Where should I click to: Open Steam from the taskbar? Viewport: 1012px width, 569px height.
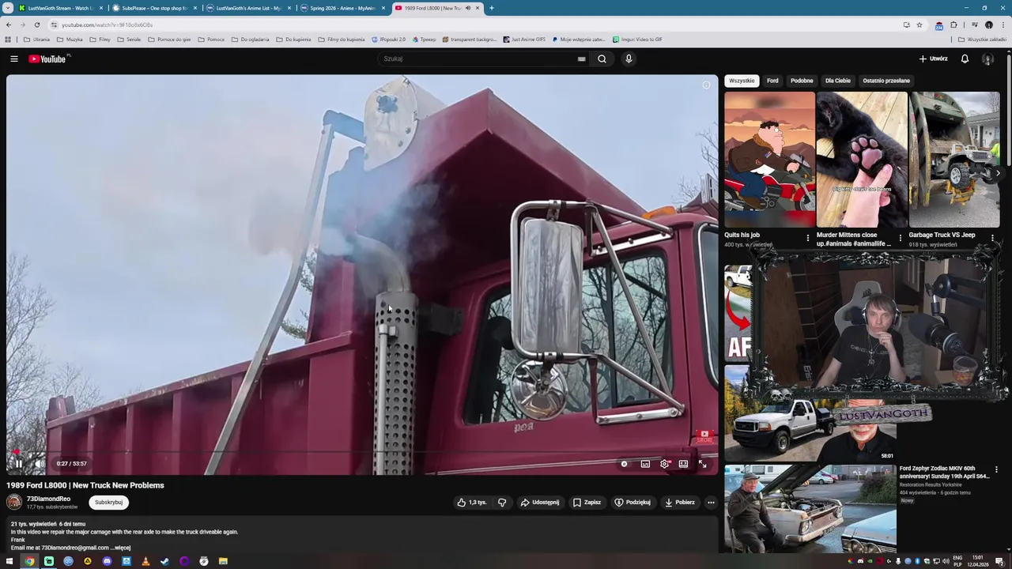(x=164, y=561)
